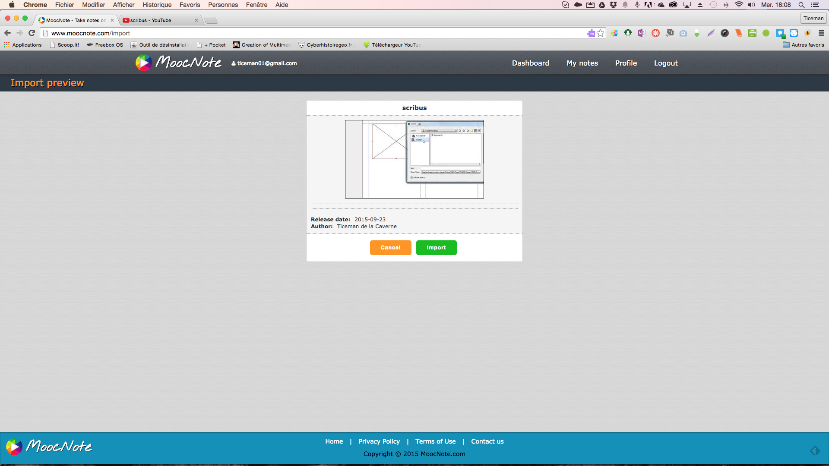This screenshot has height=466, width=829.
Task: Expand the Autres favoris folder
Action: [804, 45]
